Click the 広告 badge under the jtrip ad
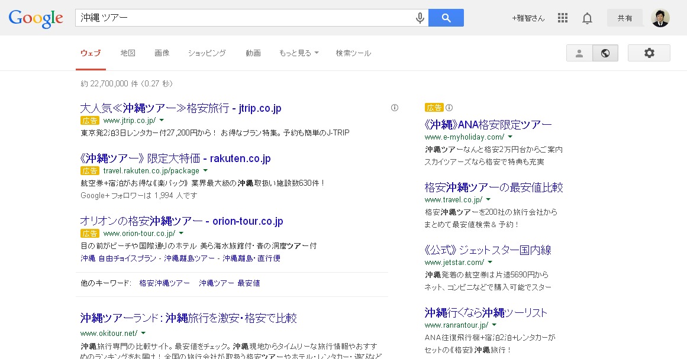The width and height of the screenshot is (687, 359). point(90,121)
